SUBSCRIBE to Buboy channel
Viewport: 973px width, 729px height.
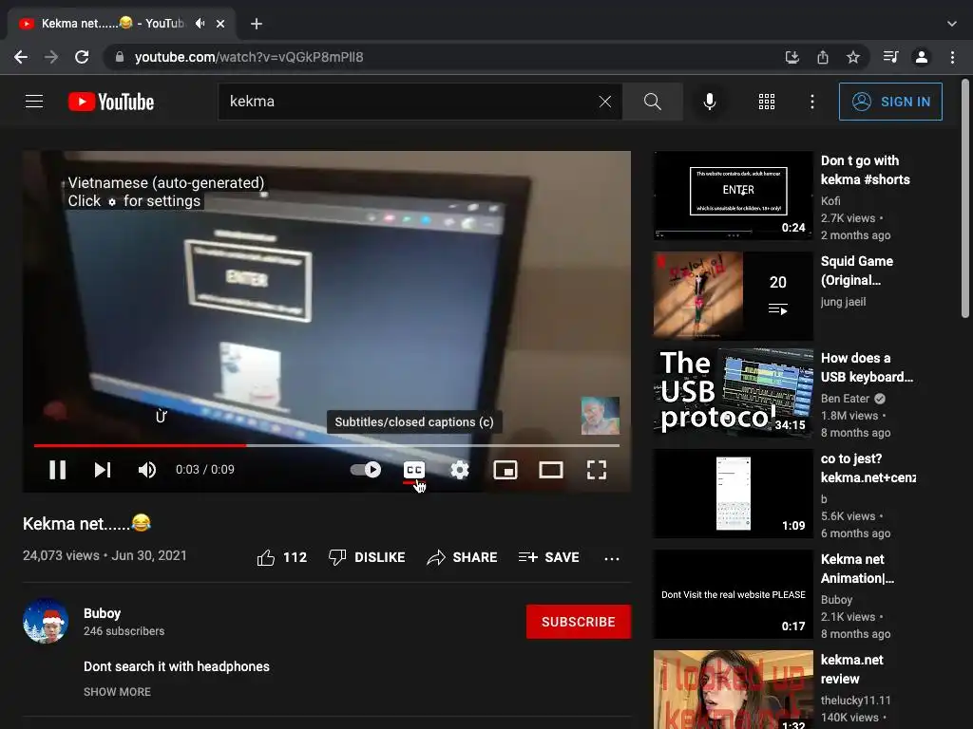coord(579,621)
